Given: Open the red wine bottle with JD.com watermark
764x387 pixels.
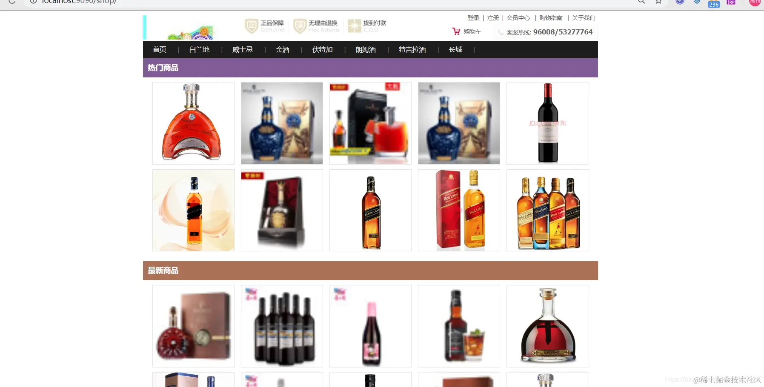Looking at the screenshot, I should pyautogui.click(x=547, y=123).
